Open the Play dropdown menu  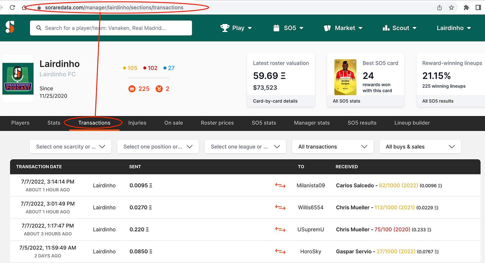pyautogui.click(x=237, y=28)
